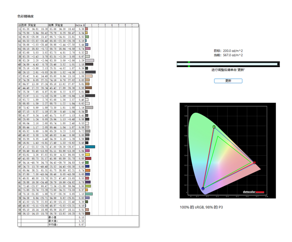Click the 最小值 label in summary row

(52, 217)
